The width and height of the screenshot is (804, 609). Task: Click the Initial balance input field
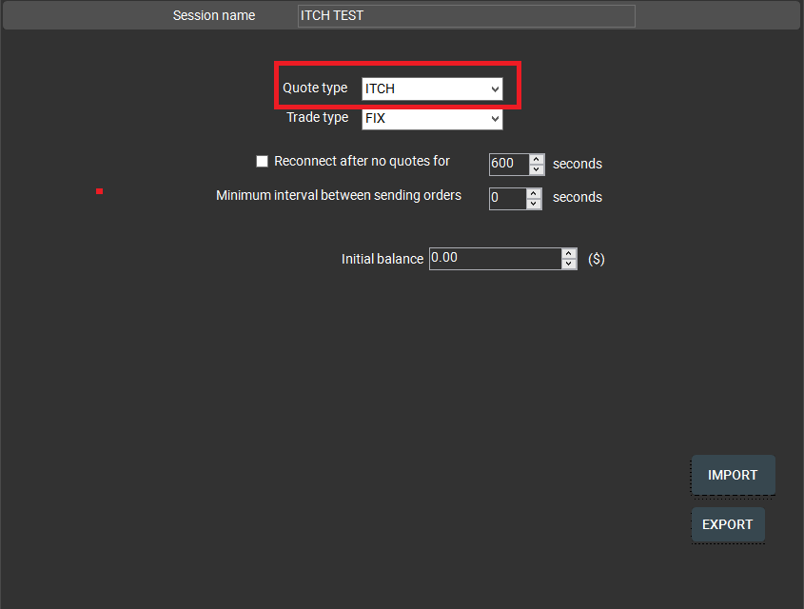(495, 258)
